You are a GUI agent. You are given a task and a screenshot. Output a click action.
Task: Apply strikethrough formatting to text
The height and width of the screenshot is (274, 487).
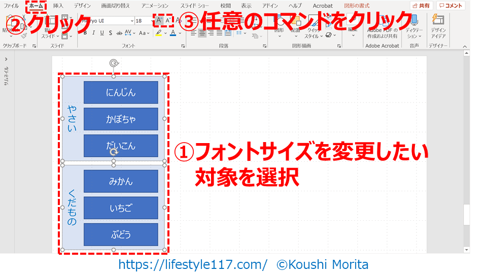(118, 33)
